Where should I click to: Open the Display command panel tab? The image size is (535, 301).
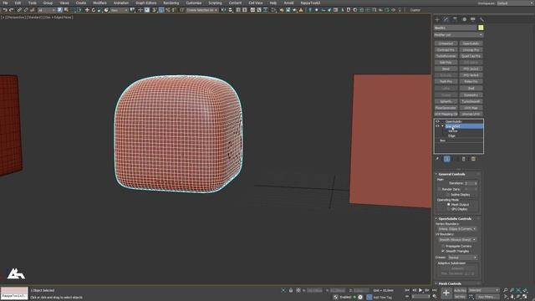[473, 19]
